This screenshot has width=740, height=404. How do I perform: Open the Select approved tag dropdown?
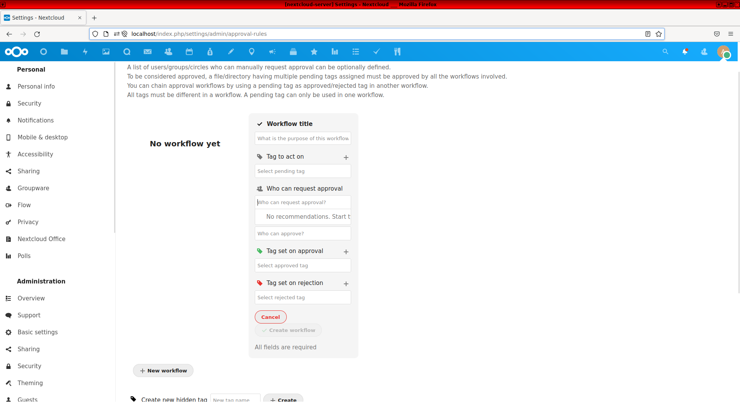(x=303, y=265)
